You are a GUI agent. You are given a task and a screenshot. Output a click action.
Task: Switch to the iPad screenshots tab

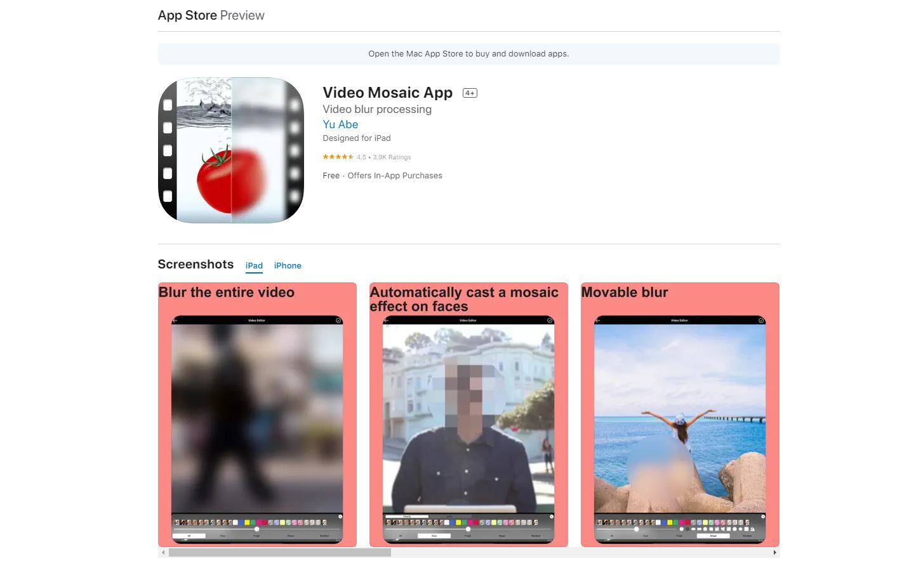click(x=254, y=265)
